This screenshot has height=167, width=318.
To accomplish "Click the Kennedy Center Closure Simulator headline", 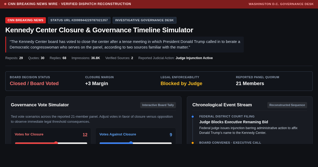I will tap(99, 30).
